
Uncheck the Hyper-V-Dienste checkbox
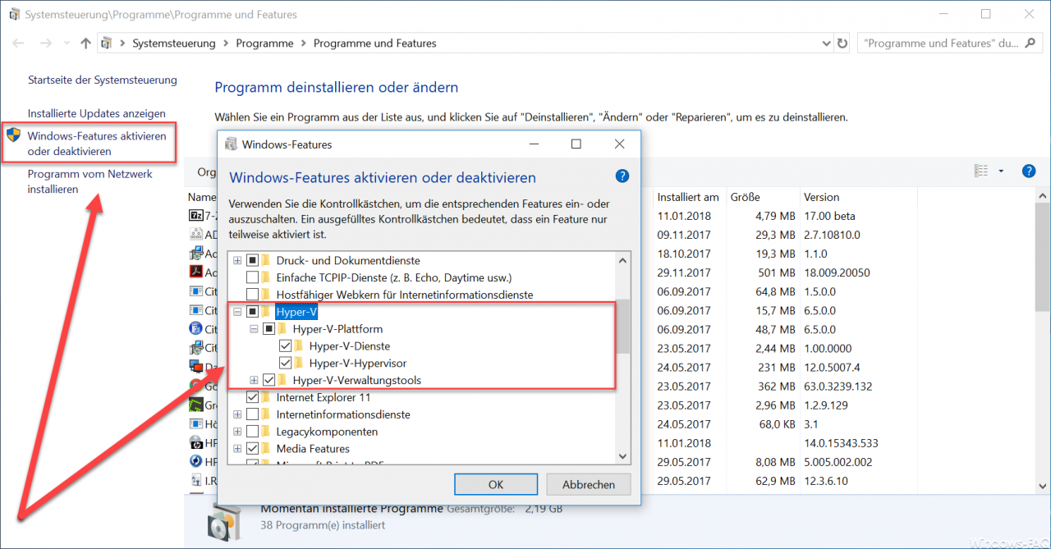285,345
